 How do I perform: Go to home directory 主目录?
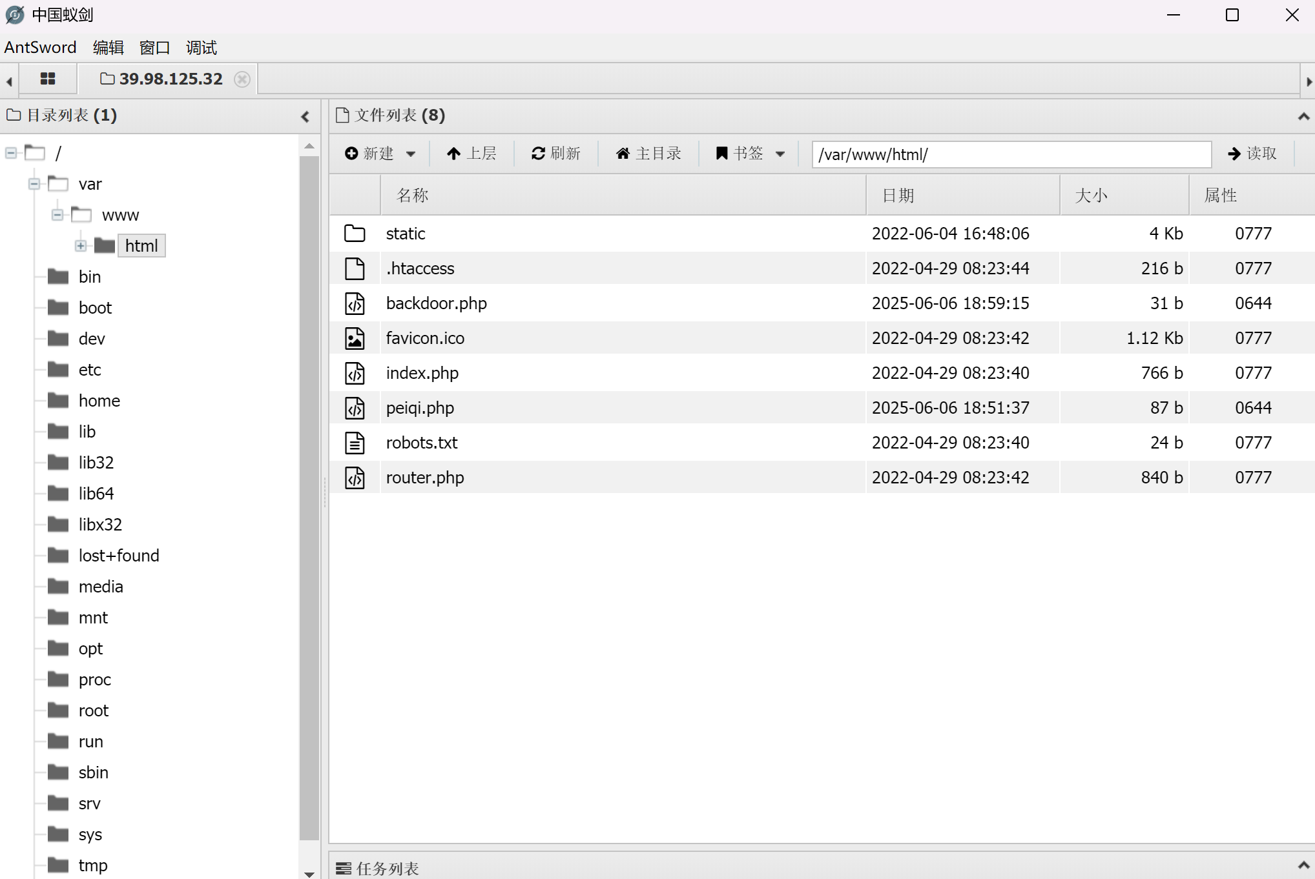pyautogui.click(x=648, y=154)
